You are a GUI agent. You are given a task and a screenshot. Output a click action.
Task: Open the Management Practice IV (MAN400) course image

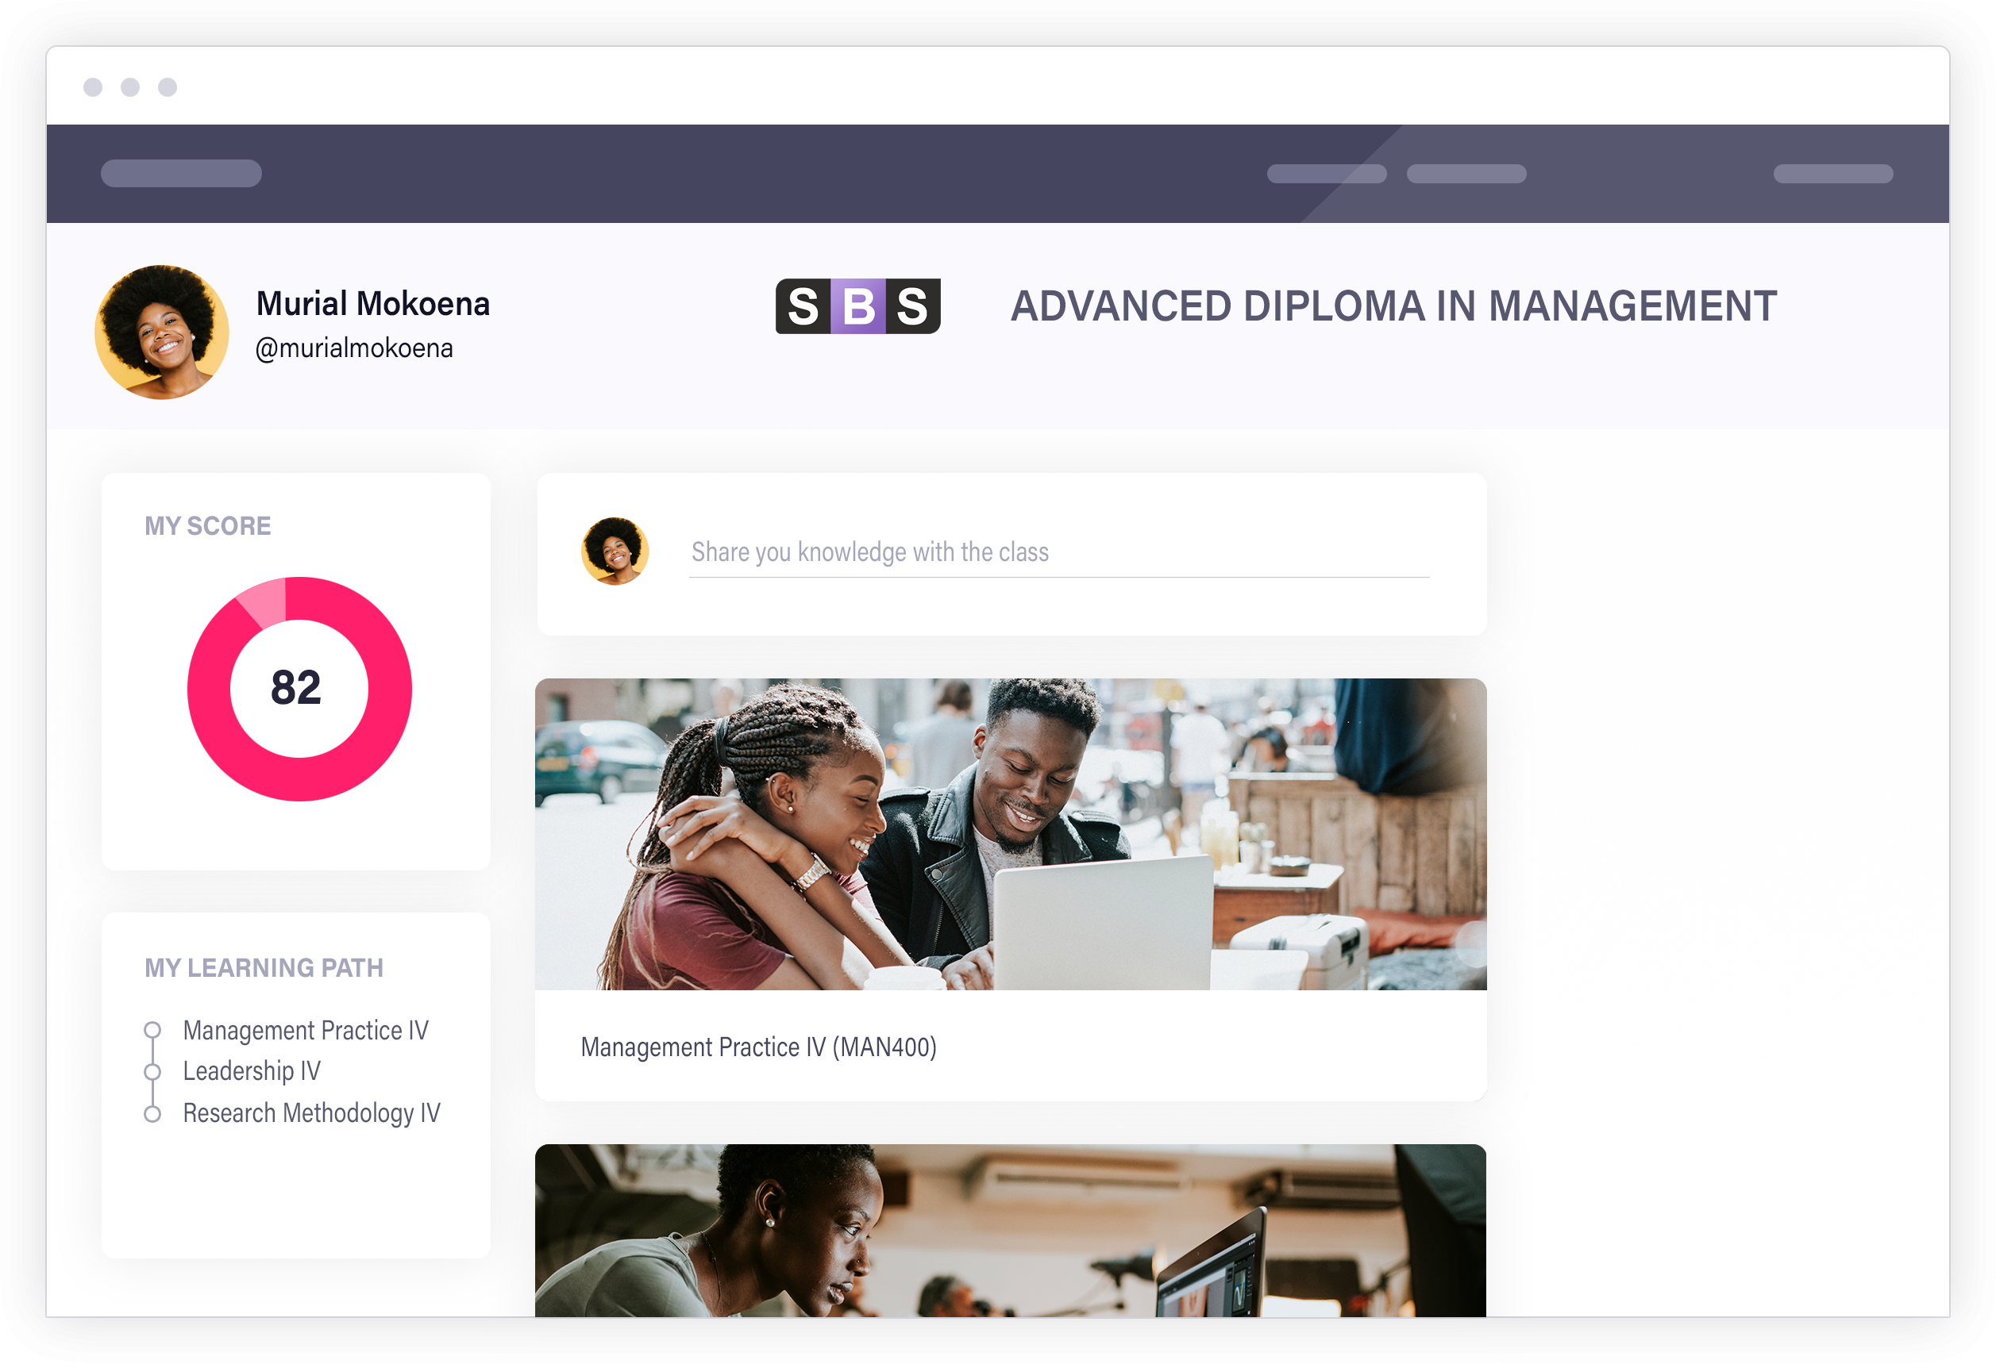[x=1010, y=835]
